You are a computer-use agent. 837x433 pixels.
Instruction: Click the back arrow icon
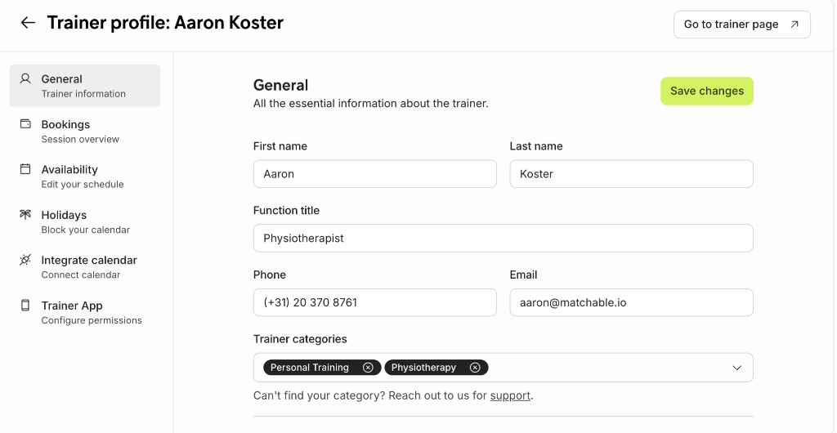point(28,22)
